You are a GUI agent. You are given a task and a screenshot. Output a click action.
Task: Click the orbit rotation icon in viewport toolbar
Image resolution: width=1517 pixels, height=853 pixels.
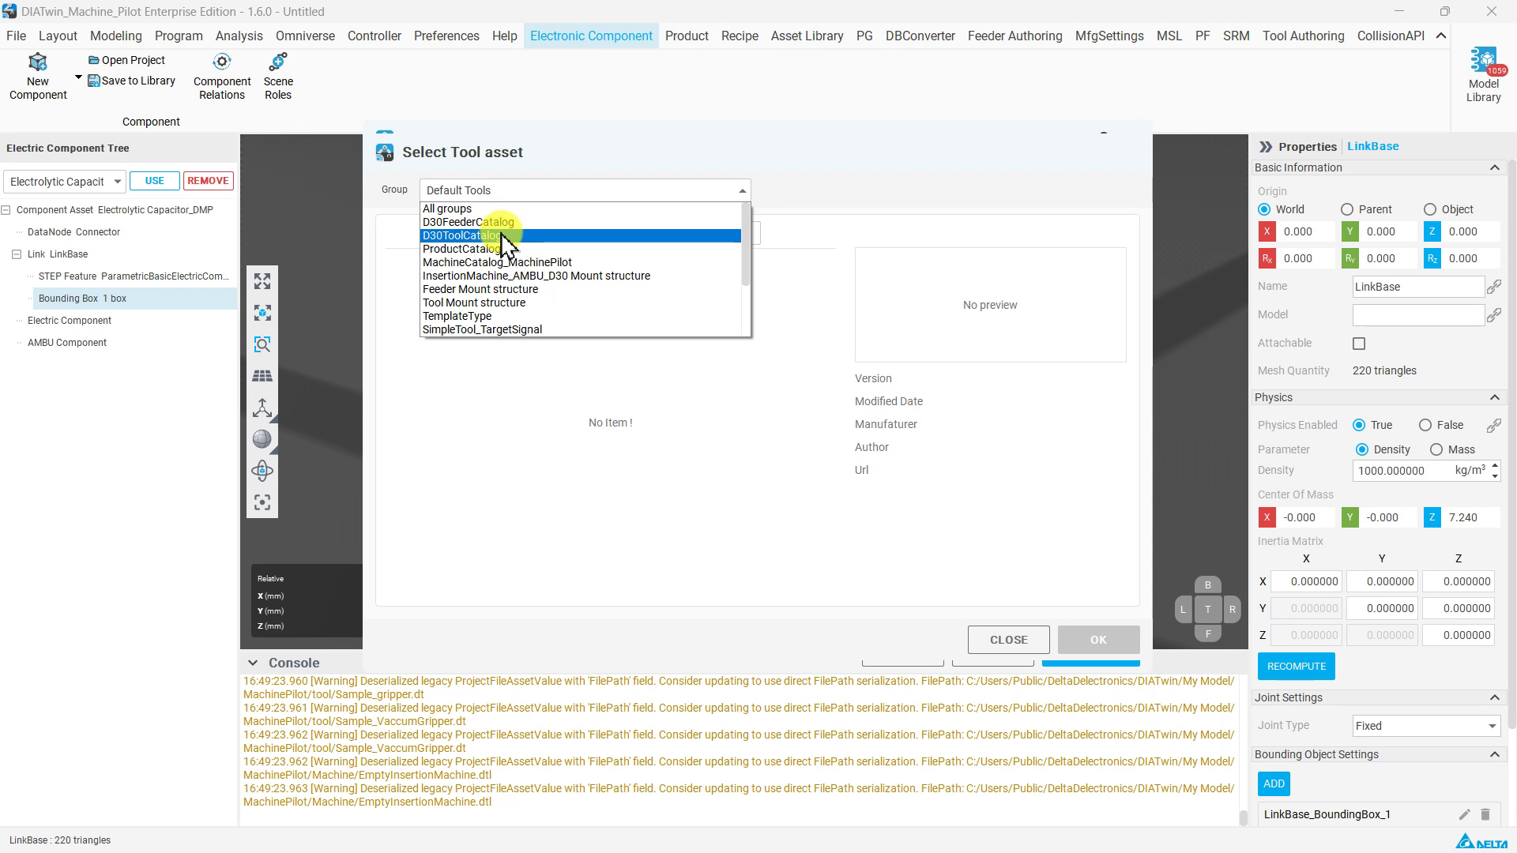click(x=262, y=471)
